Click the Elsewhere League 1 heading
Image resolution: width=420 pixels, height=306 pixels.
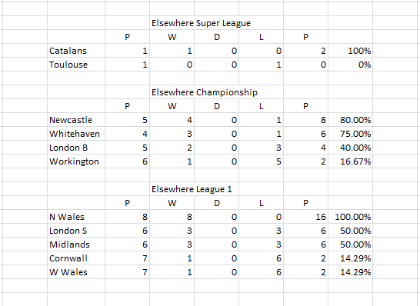tap(192, 189)
